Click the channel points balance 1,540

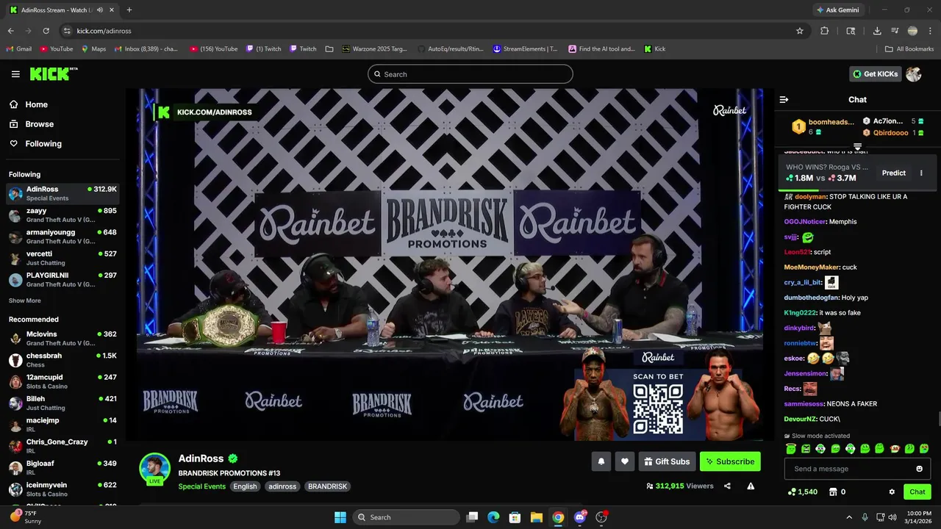pyautogui.click(x=802, y=492)
